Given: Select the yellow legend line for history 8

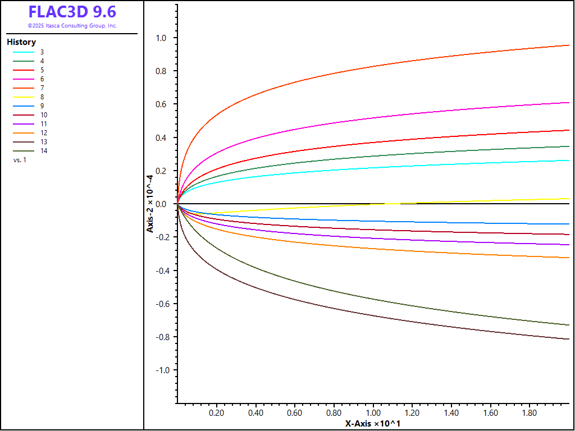Looking at the screenshot, I should coord(24,97).
